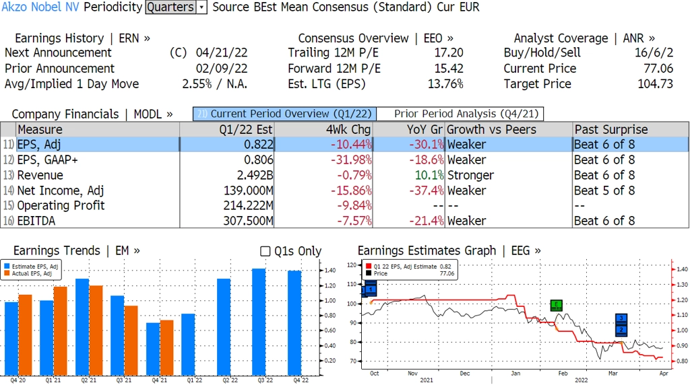Select the Net Income, Adj row
Screen dimensions: 690x387
point(344,190)
